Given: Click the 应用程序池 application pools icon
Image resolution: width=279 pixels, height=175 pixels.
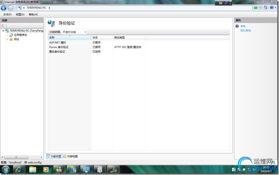Looking at the screenshot, I should 11,35.
